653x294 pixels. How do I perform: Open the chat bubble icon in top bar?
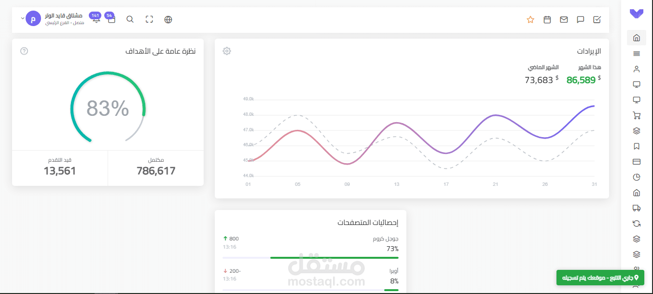581,20
